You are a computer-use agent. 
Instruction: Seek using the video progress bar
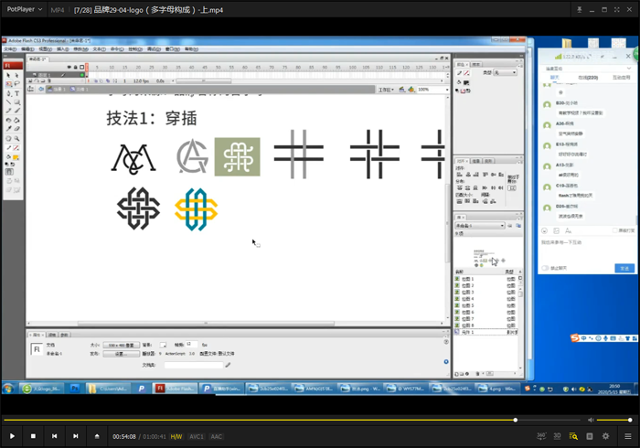[x=274, y=421]
